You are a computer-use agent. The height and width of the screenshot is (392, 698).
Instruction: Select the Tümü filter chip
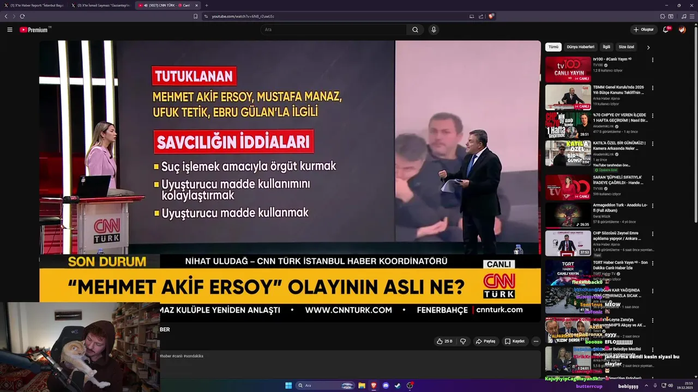(x=553, y=47)
